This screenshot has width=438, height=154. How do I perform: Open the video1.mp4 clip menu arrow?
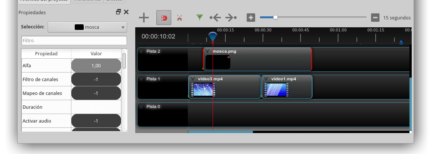click(266, 79)
